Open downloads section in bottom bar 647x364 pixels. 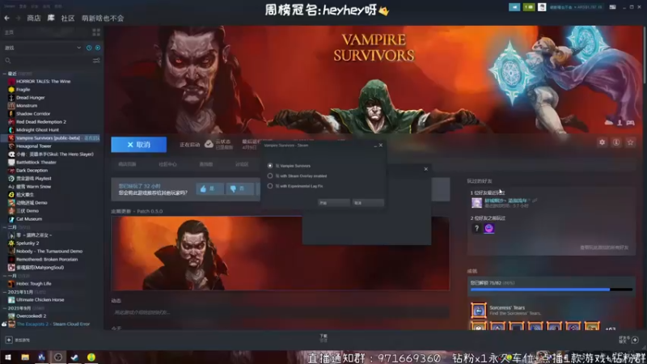323,338
